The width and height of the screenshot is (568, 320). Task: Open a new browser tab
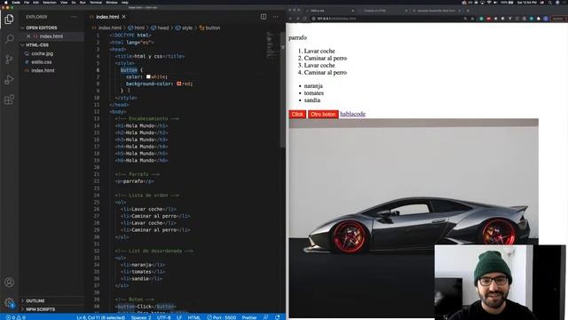[x=468, y=11]
